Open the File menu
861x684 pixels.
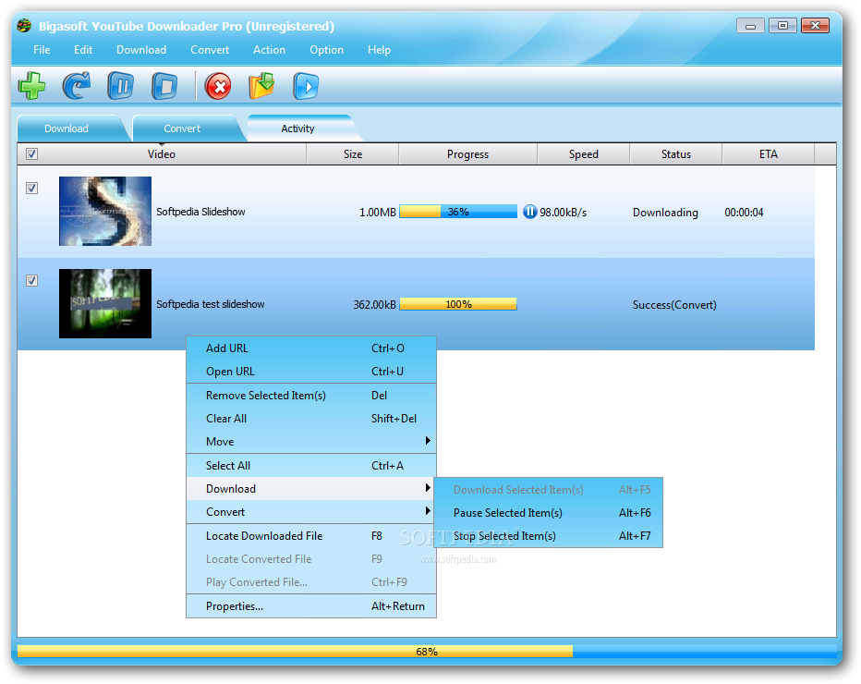point(42,49)
